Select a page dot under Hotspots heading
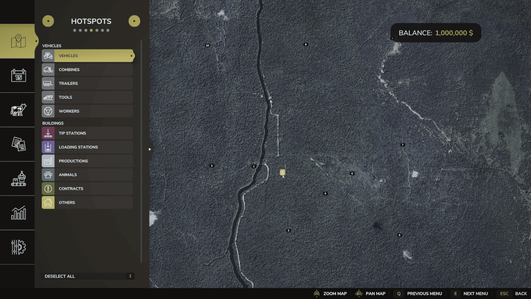The image size is (531, 299). pyautogui.click(x=91, y=30)
